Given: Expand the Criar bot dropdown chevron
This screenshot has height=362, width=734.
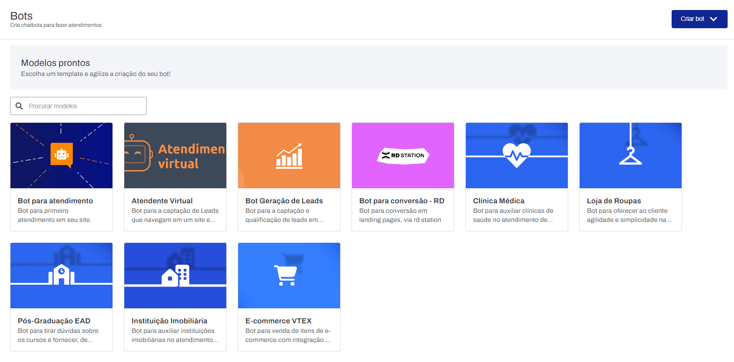Looking at the screenshot, I should 714,19.
